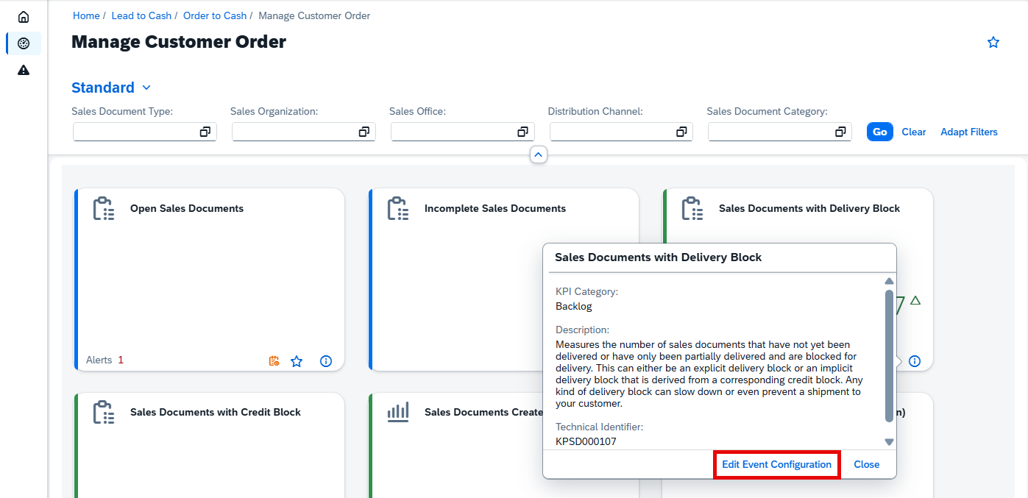The image size is (1028, 498).
Task: Click the popover scroll up arrow
Action: pyautogui.click(x=889, y=281)
